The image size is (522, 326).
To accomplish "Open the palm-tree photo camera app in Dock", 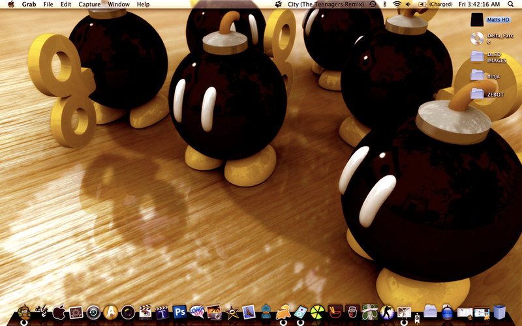I will tap(214, 312).
